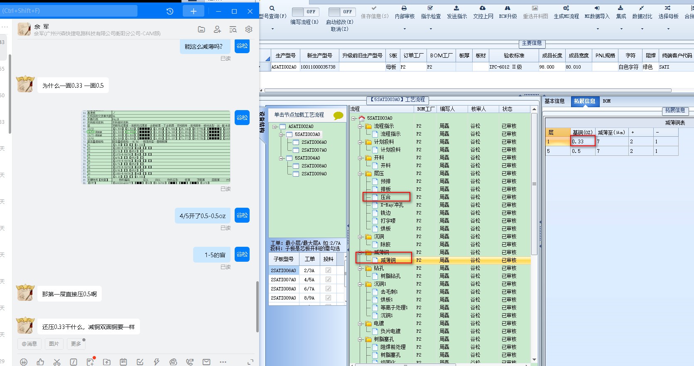Toggle 投料 checkbox for 2SATI008A0
Image resolution: width=694 pixels, height=366 pixels.
[x=329, y=289]
